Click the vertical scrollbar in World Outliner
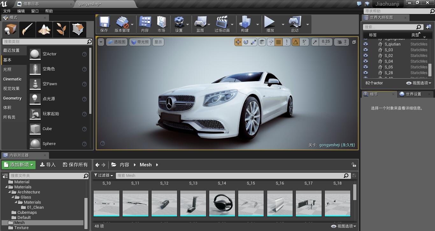 tap(430, 70)
